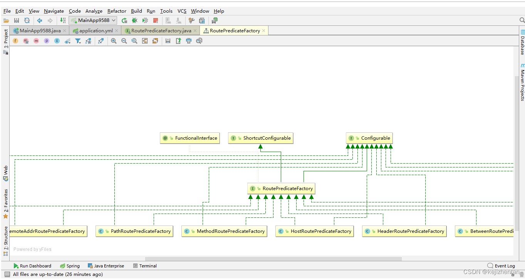Open the Database side panel
Viewport: 525px width, 279px height.
pos(522,42)
